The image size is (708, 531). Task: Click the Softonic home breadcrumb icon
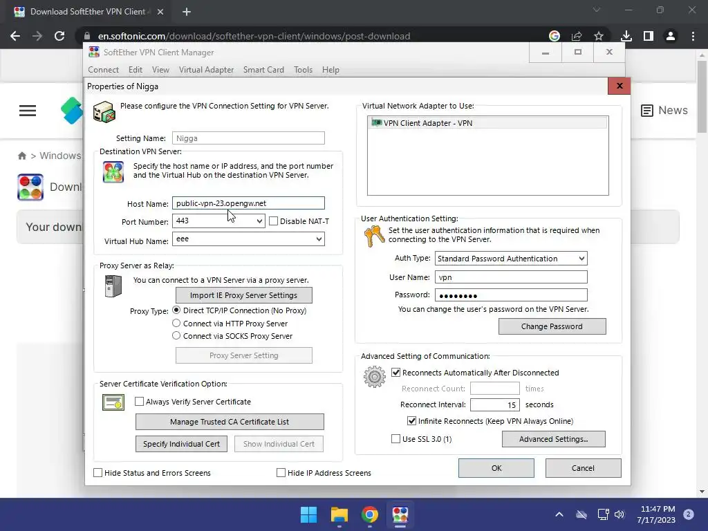coord(21,156)
